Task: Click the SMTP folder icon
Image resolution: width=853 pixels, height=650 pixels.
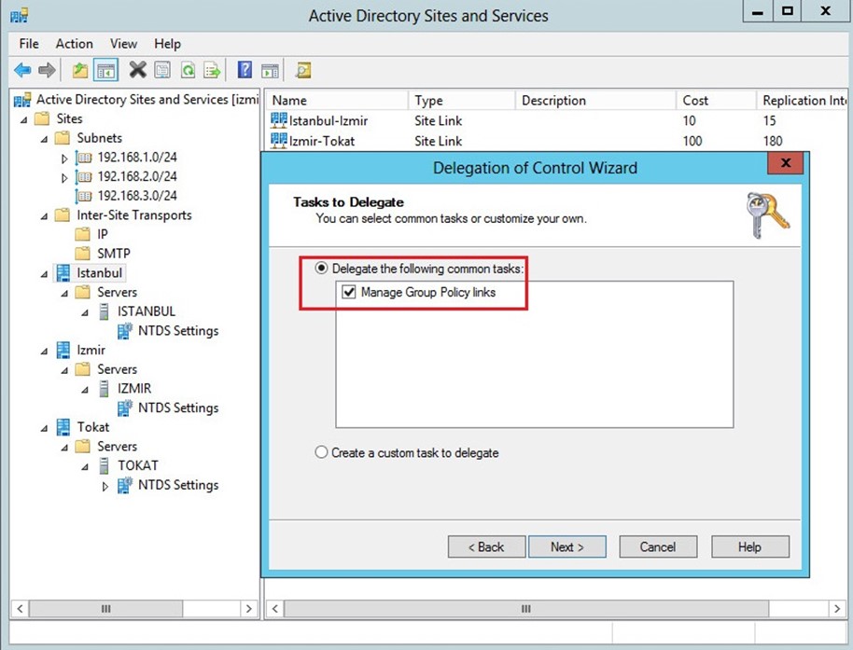Action: pos(83,254)
